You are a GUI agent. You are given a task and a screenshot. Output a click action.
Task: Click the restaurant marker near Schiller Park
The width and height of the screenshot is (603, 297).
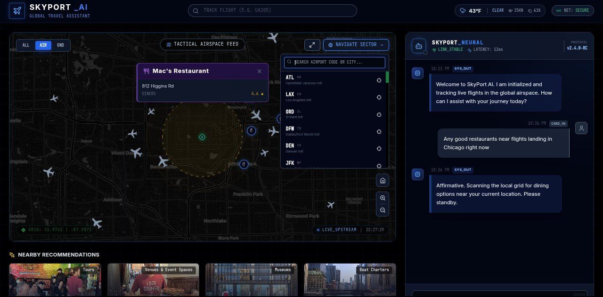click(244, 164)
